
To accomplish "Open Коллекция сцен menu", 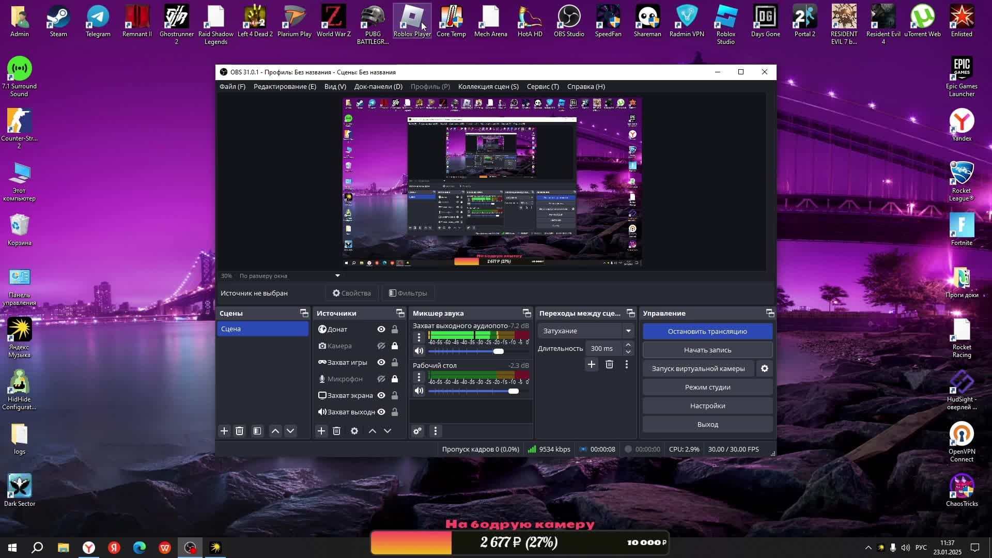I will (x=488, y=86).
